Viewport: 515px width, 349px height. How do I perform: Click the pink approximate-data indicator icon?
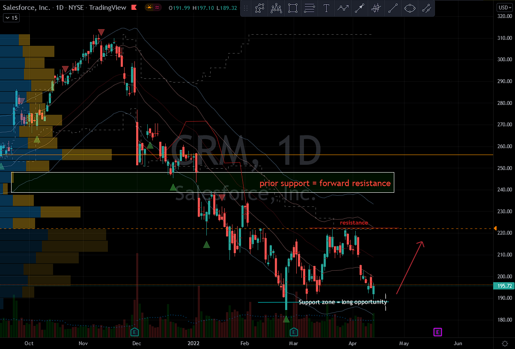click(x=158, y=7)
